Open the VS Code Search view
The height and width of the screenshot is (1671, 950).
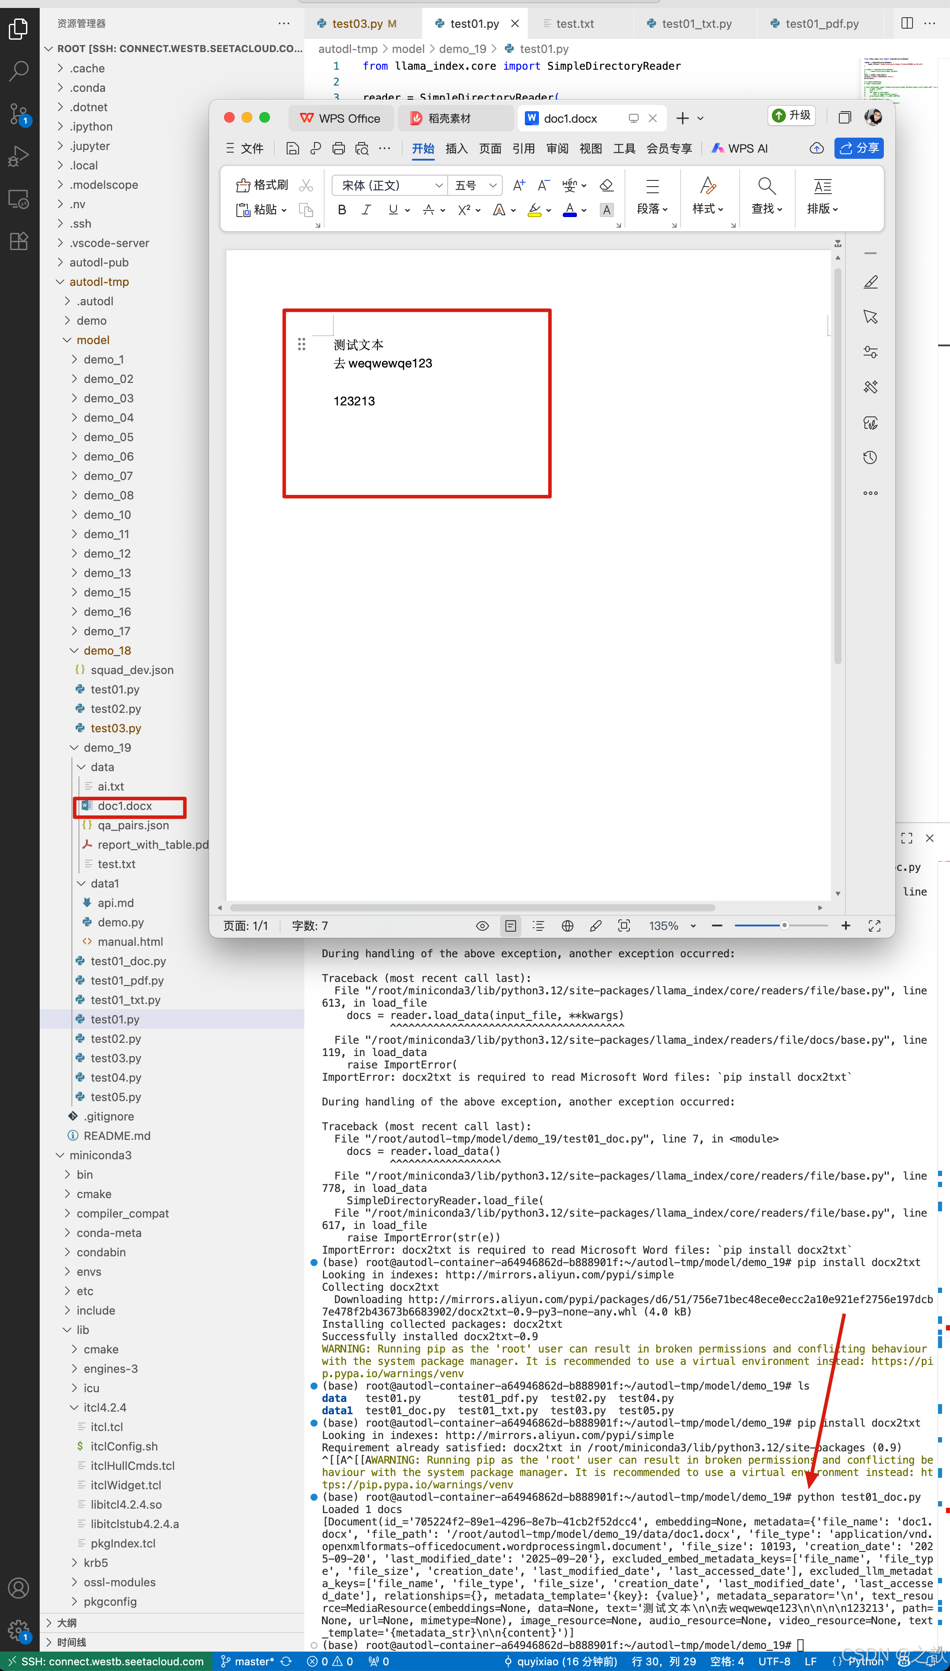(19, 71)
